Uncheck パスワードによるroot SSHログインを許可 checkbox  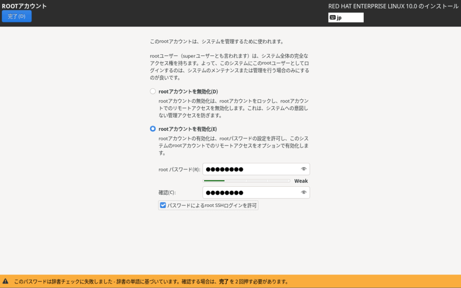(163, 205)
